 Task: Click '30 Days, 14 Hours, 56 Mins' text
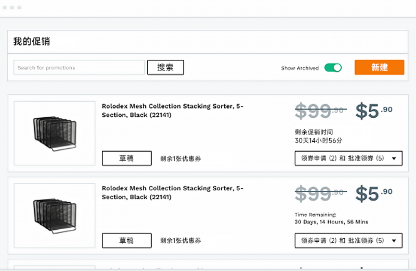coord(331,222)
